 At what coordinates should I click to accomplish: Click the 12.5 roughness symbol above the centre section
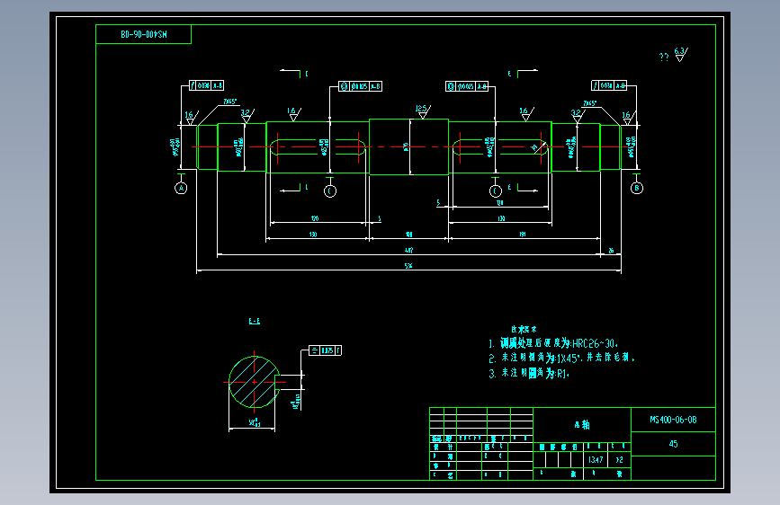422,111
